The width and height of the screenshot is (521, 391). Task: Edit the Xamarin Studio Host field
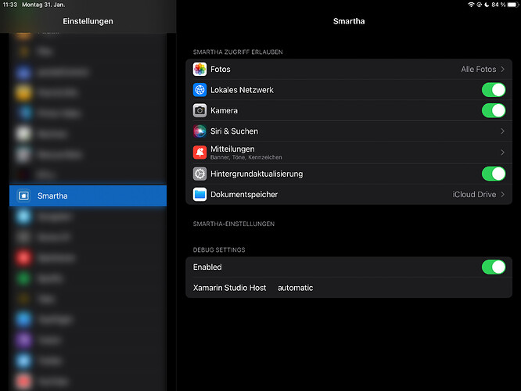295,288
